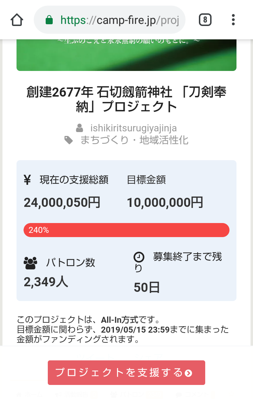Tap the red 240% progress bar
This screenshot has width=253, height=399.
(x=126, y=230)
